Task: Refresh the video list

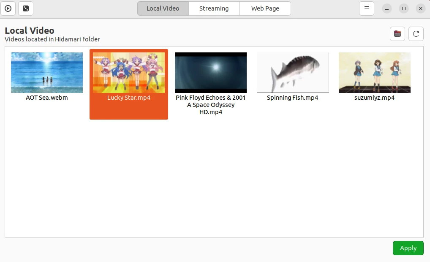Action: (416, 34)
